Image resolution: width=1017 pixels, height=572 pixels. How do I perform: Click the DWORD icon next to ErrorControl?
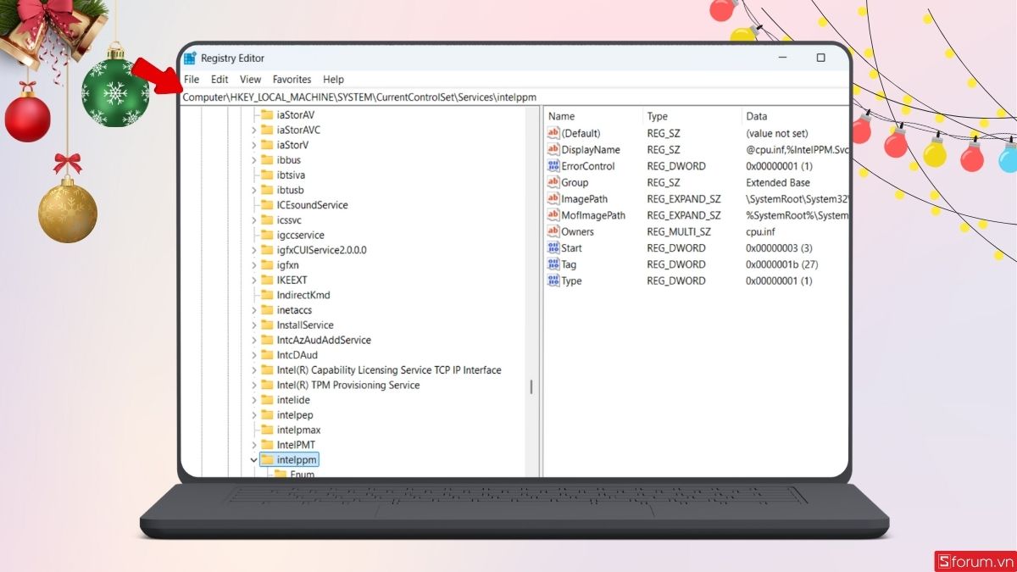pos(553,166)
